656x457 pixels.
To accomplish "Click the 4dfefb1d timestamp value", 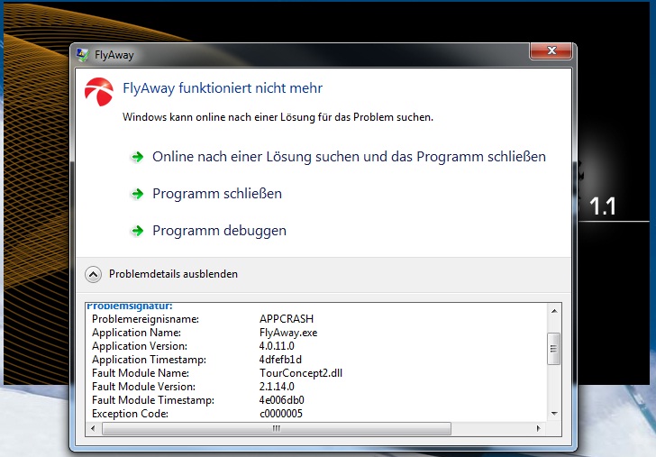I will (x=280, y=360).
